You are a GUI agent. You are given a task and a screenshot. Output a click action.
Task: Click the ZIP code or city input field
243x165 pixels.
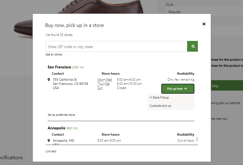coord(115,46)
